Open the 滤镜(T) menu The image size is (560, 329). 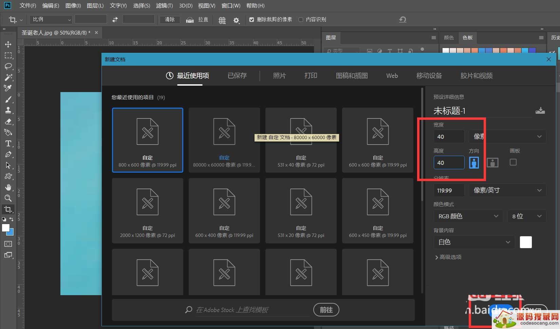[x=164, y=6]
